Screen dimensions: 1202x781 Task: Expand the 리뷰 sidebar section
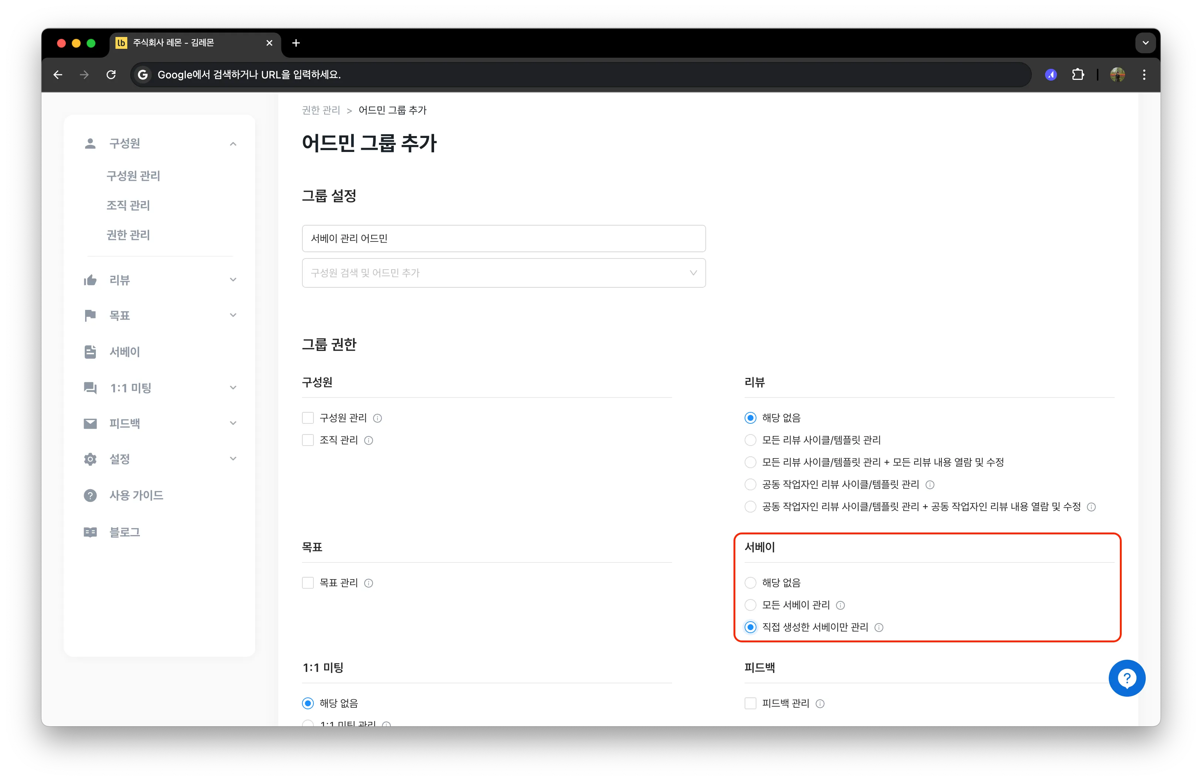[233, 280]
